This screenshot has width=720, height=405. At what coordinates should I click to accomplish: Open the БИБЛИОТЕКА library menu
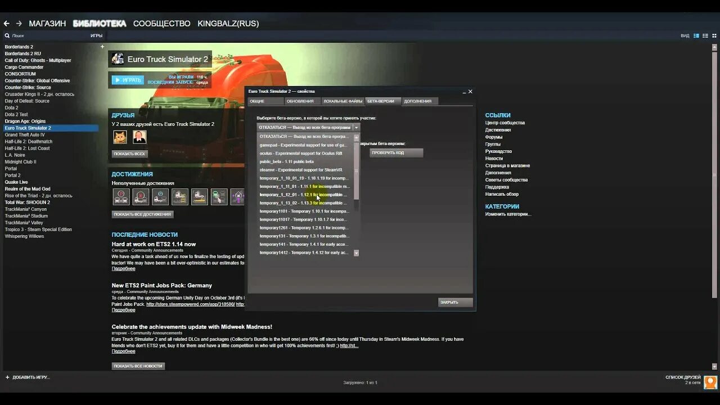click(x=100, y=24)
